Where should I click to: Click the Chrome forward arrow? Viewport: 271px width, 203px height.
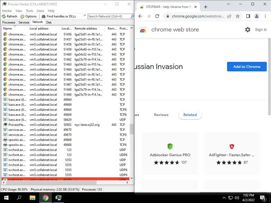149,16
